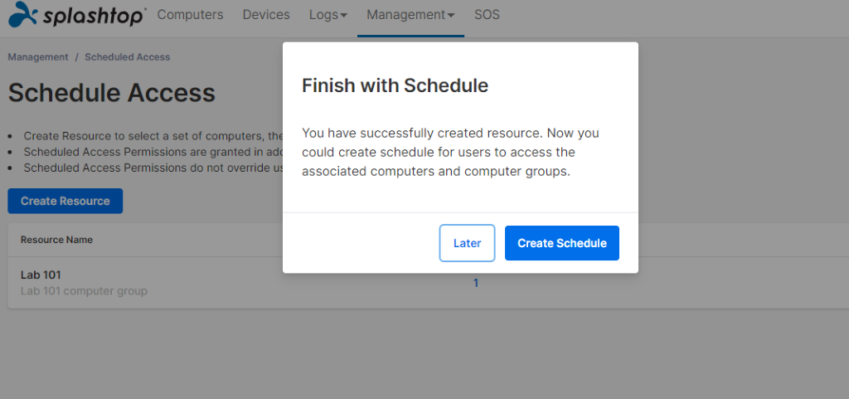The height and width of the screenshot is (399, 849).
Task: Click the Lab 101 computer group description
Action: (x=84, y=290)
